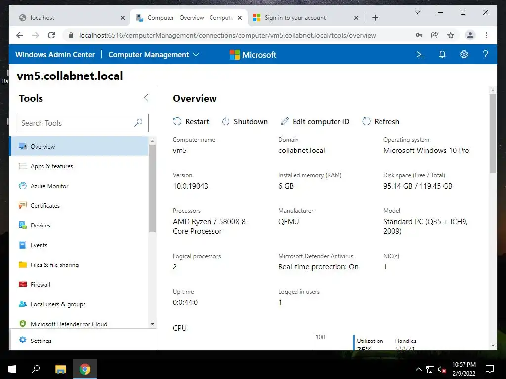Viewport: 506px width, 379px height.
Task: Click the Microsoft logo in header
Action: click(253, 54)
